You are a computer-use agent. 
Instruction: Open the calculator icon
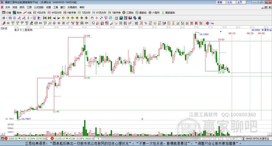click(x=121, y=18)
